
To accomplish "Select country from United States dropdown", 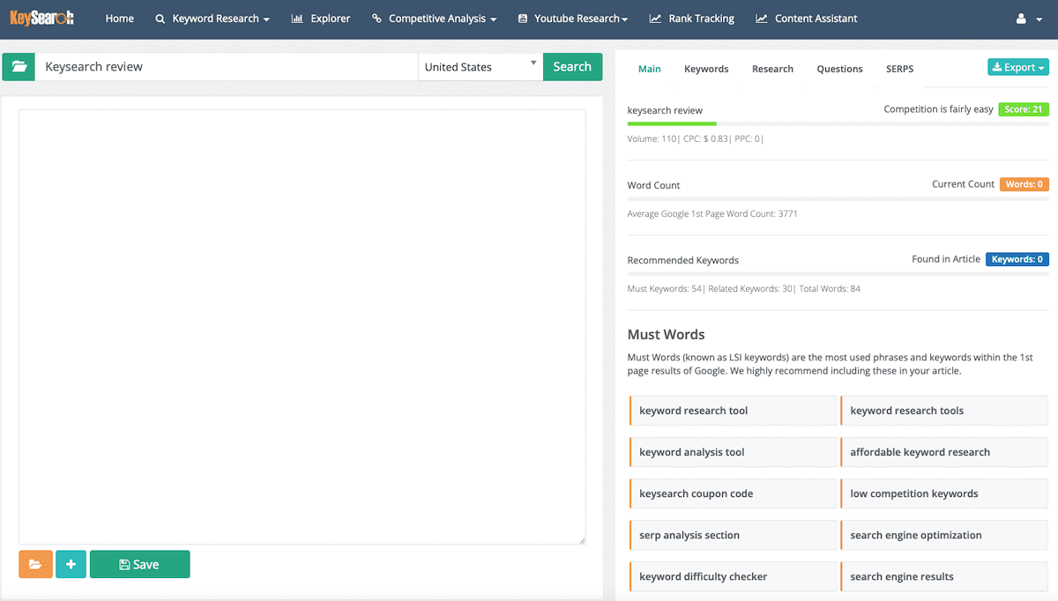I will pos(481,67).
